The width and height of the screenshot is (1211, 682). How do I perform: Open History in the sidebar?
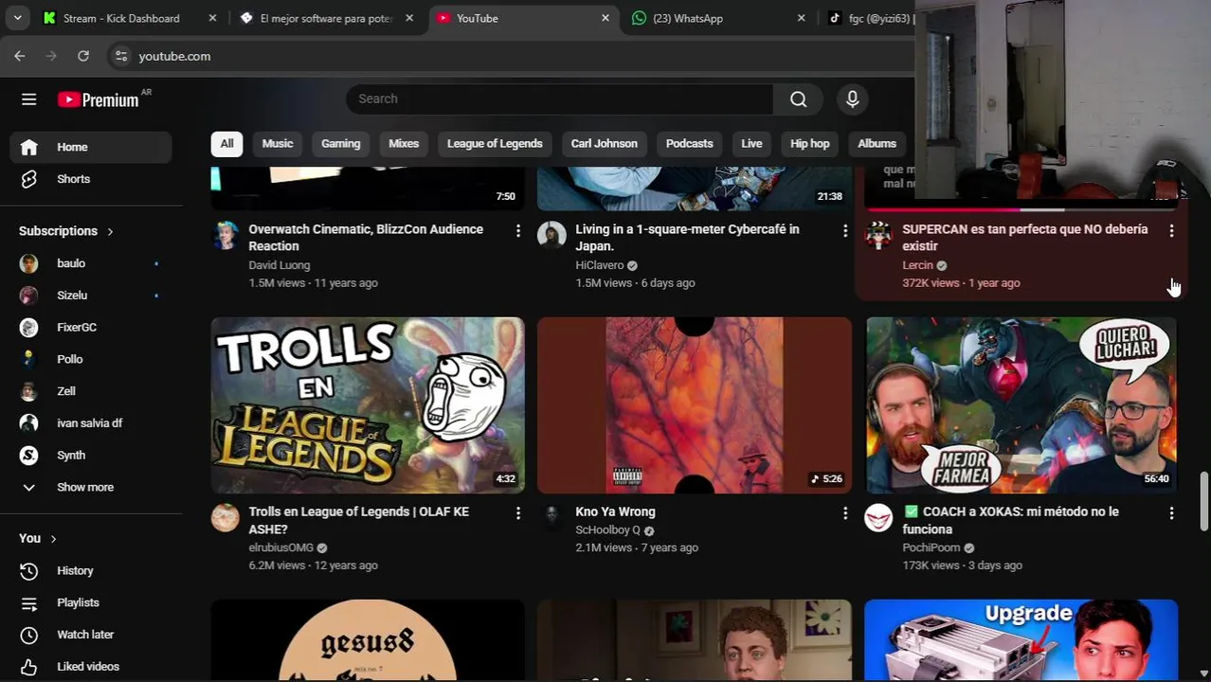tap(91, 570)
